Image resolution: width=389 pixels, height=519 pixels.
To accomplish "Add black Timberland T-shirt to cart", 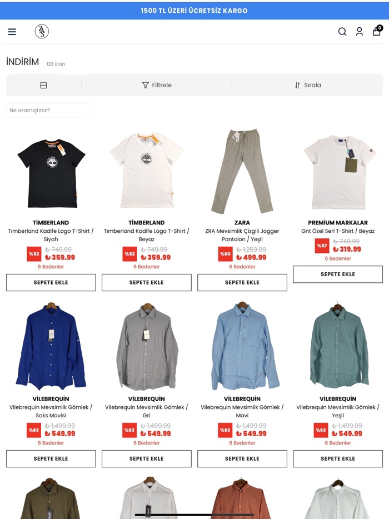I will pos(51,282).
